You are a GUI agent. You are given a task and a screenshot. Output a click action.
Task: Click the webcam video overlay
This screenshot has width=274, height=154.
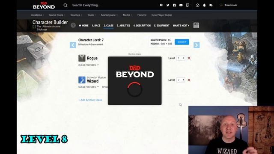click(231, 130)
